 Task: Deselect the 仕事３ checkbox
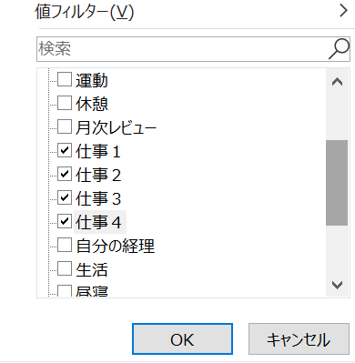click(65, 197)
